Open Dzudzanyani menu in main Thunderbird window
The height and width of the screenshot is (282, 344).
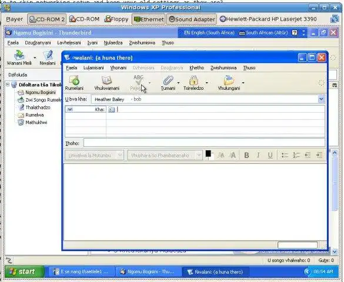38,43
